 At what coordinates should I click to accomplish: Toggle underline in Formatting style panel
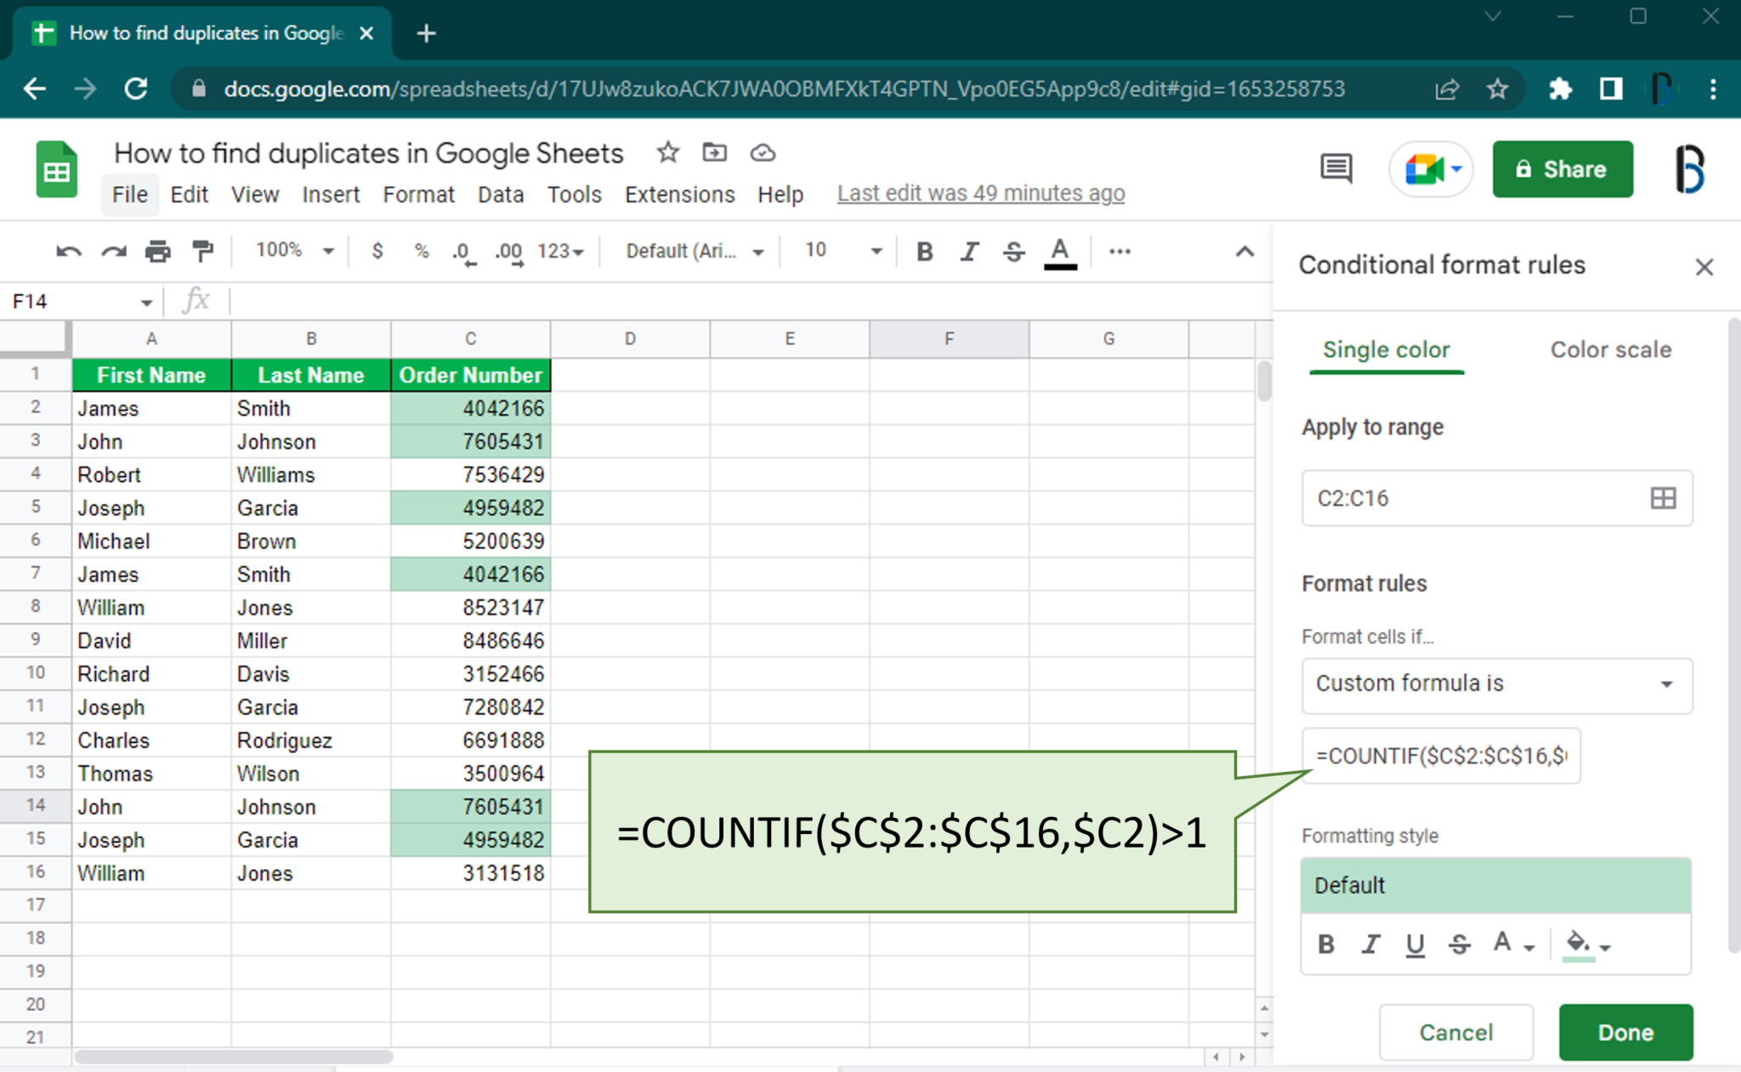click(x=1415, y=944)
